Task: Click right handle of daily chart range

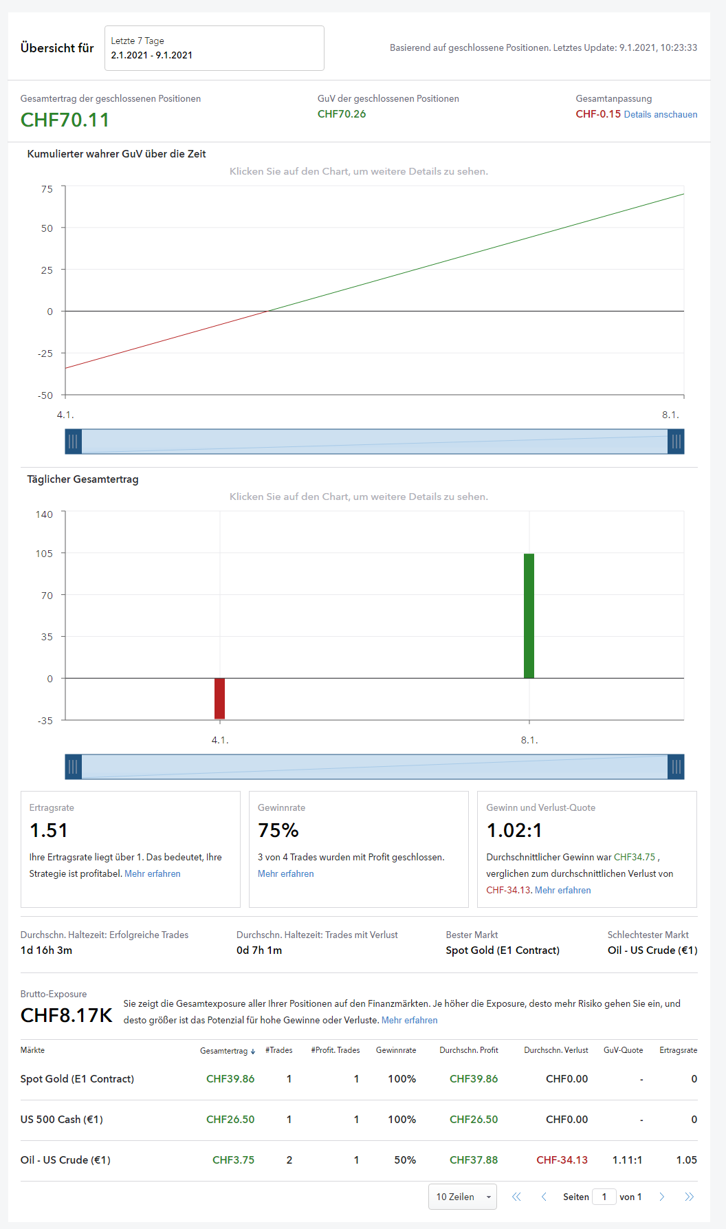Action: point(676,767)
